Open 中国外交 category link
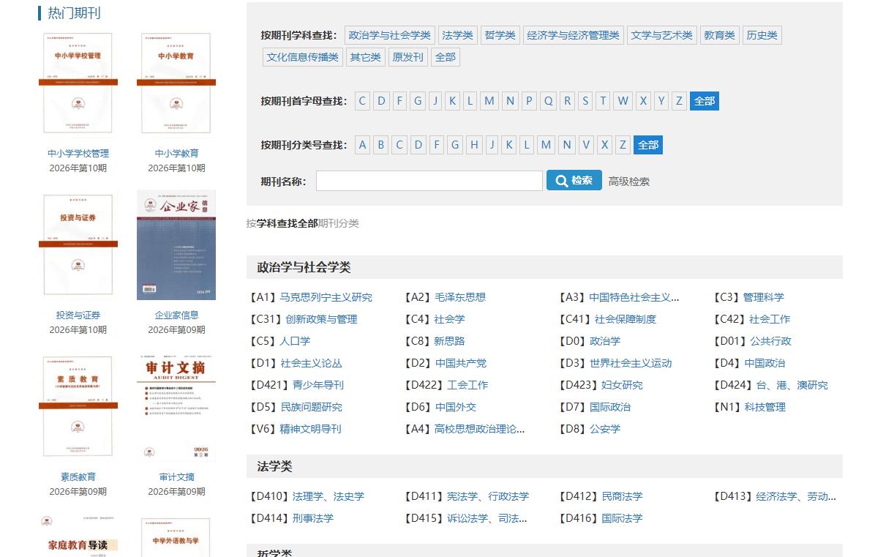 click(456, 407)
